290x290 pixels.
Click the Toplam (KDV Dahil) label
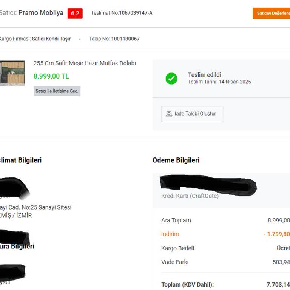tap(187, 285)
